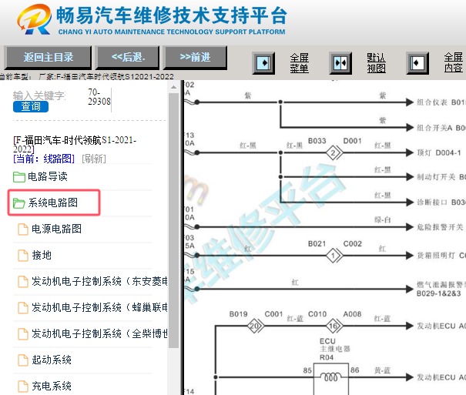Image resolution: width=466 pixels, height=395 pixels.
Task: Open the 默认视图 text link
Action: (376, 63)
